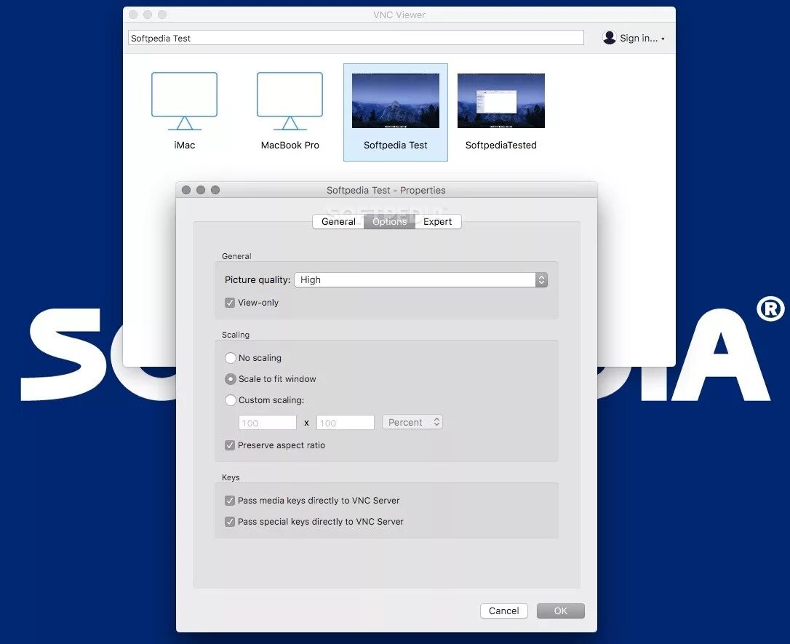
Task: Open the iMac computer icon
Action: pyautogui.click(x=184, y=101)
